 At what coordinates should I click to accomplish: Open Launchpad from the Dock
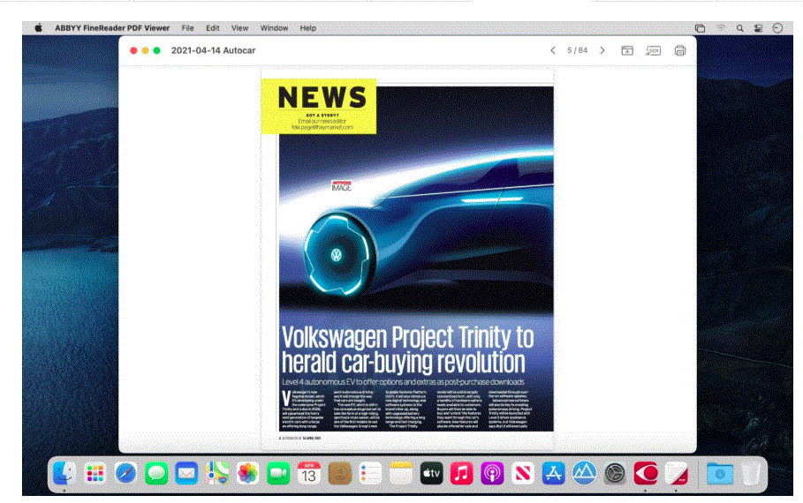click(x=95, y=473)
